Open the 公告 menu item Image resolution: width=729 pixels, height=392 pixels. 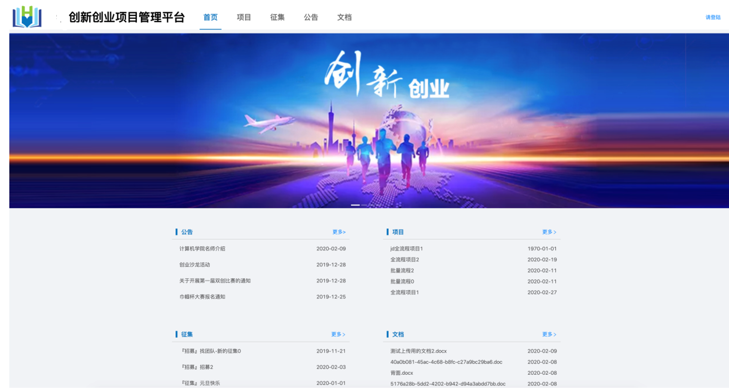311,17
